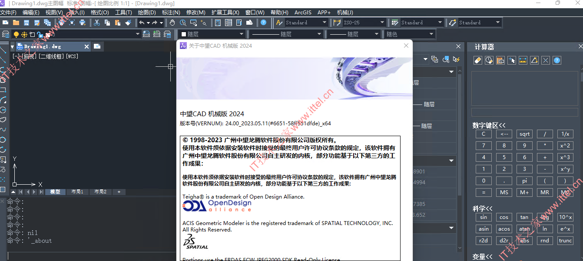Open the 绘图(D) menu
The height and width of the screenshot is (261, 583).
coord(147,13)
